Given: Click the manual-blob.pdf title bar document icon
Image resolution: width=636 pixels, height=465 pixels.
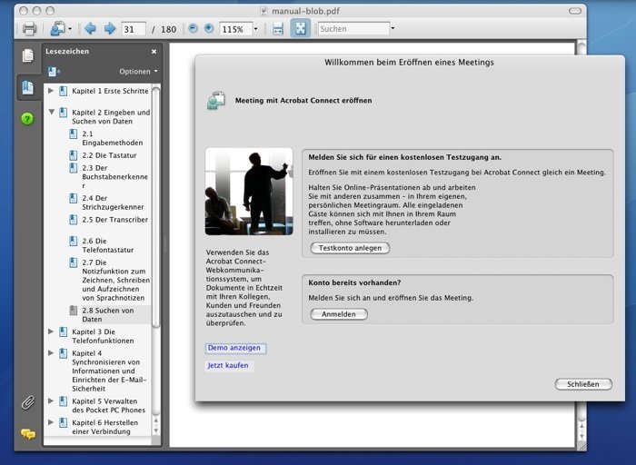Looking at the screenshot, I should pyautogui.click(x=264, y=11).
